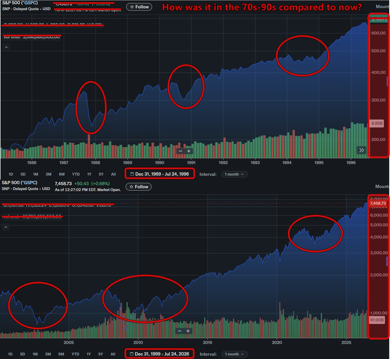This screenshot has height=359, width=390.
Task: Zoom out using minus on the 1986–1996 chart
Action: pyautogui.click(x=180, y=151)
